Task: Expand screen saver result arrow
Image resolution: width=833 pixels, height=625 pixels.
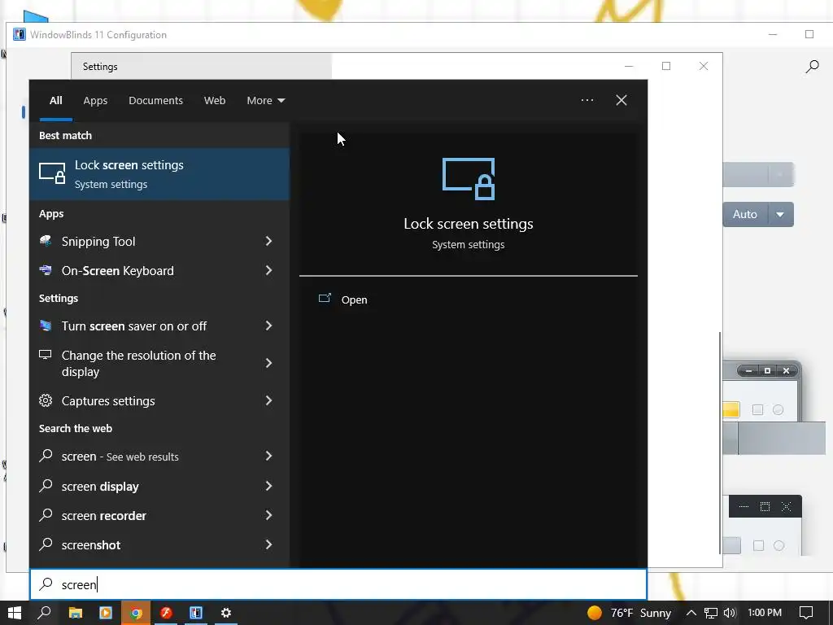Action: (x=268, y=326)
